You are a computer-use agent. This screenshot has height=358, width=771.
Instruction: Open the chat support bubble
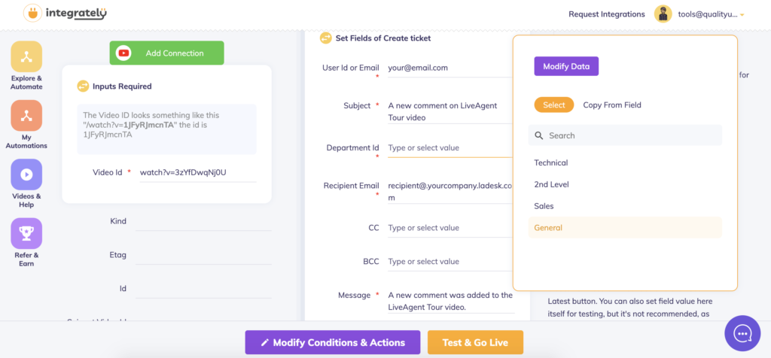tap(742, 333)
